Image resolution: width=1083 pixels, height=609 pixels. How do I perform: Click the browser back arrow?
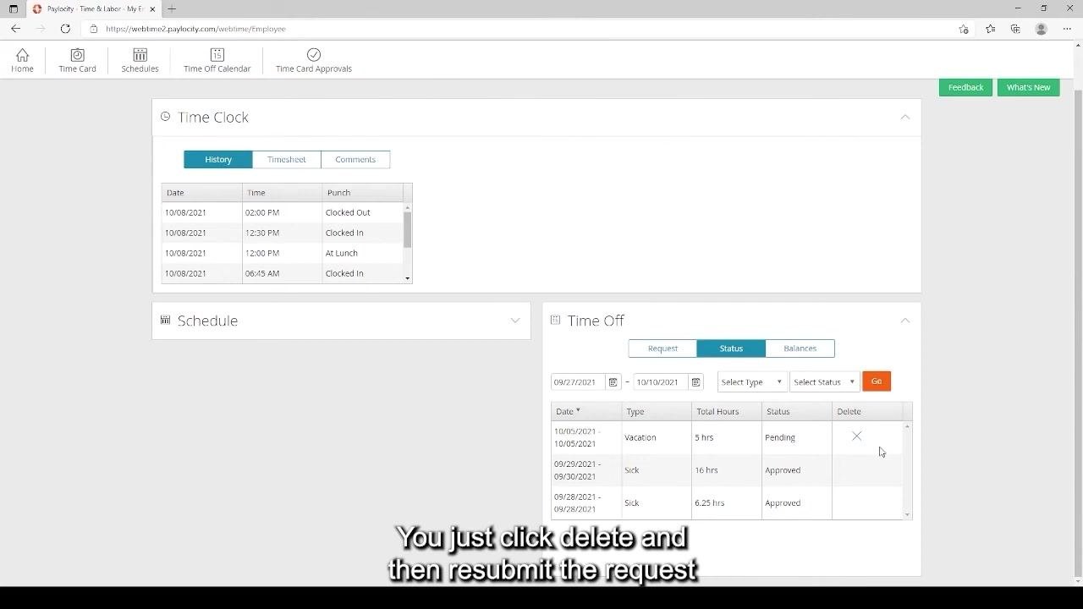(x=15, y=29)
